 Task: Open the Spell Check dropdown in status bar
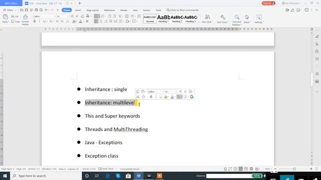click(116, 169)
